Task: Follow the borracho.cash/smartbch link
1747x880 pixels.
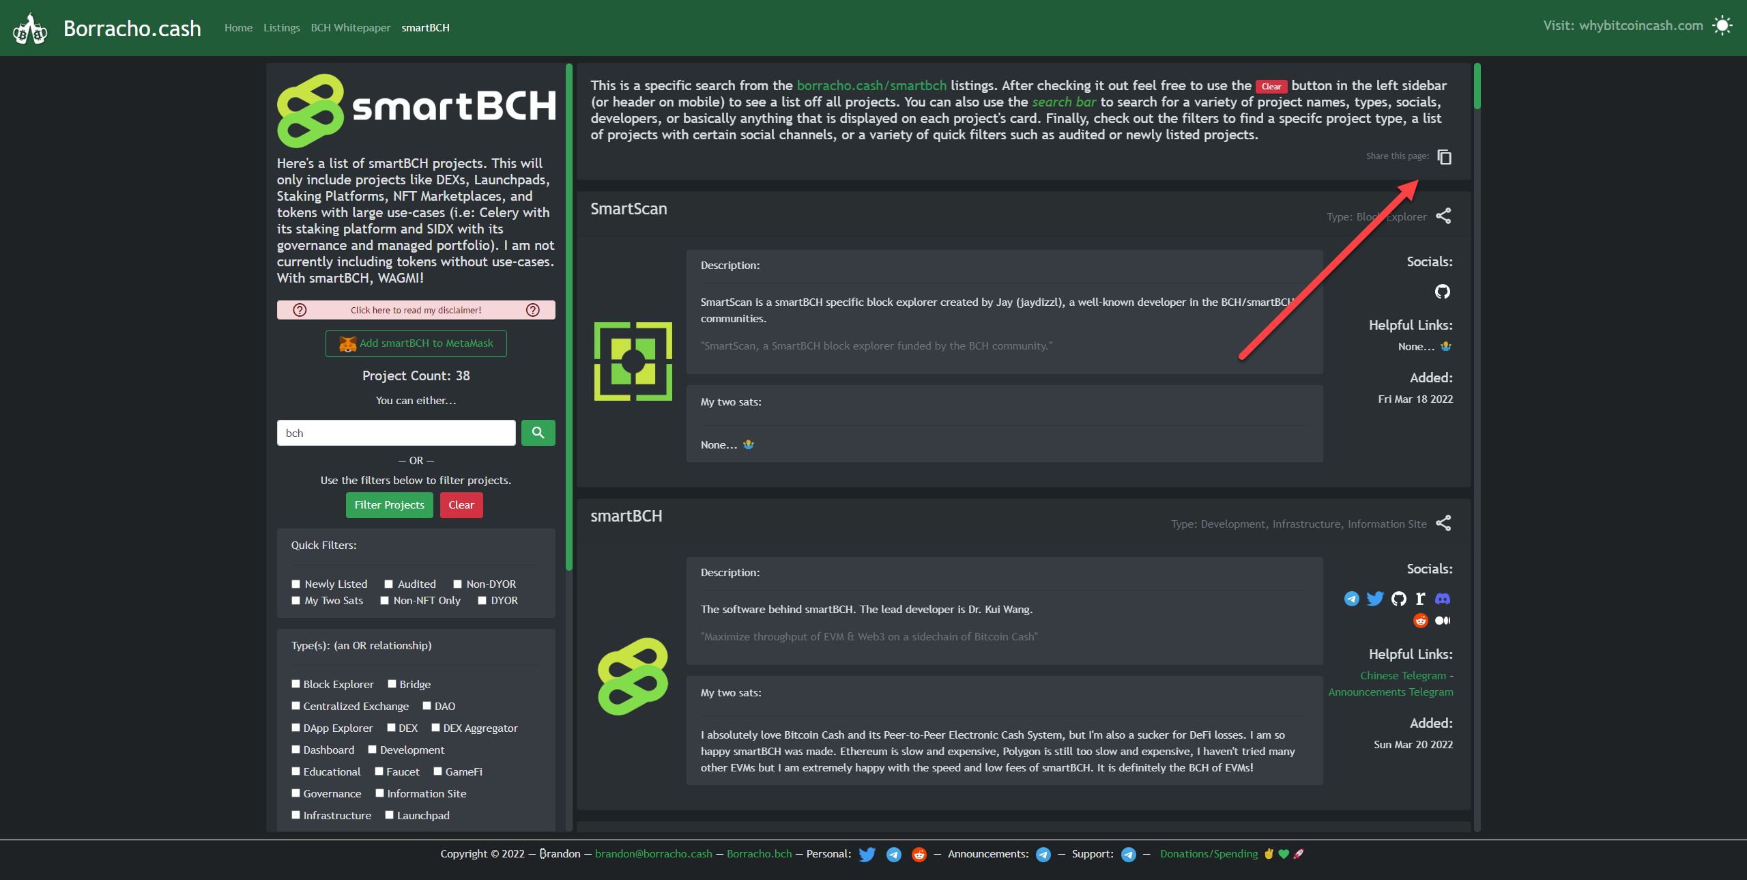Action: (x=871, y=85)
